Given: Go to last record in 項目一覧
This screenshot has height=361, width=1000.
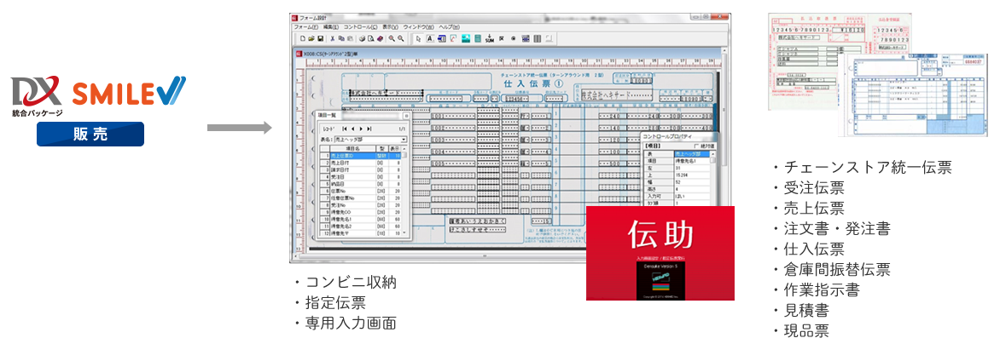Looking at the screenshot, I should (x=369, y=129).
